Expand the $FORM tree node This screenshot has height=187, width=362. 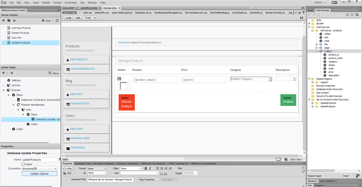(309, 24)
